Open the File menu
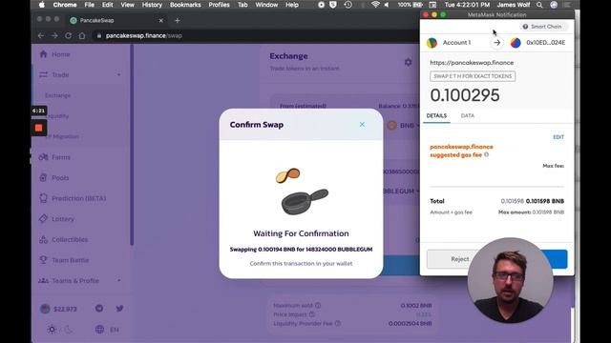 pyautogui.click(x=89, y=5)
